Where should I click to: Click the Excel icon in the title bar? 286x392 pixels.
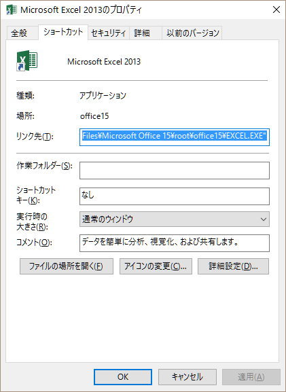(12, 10)
